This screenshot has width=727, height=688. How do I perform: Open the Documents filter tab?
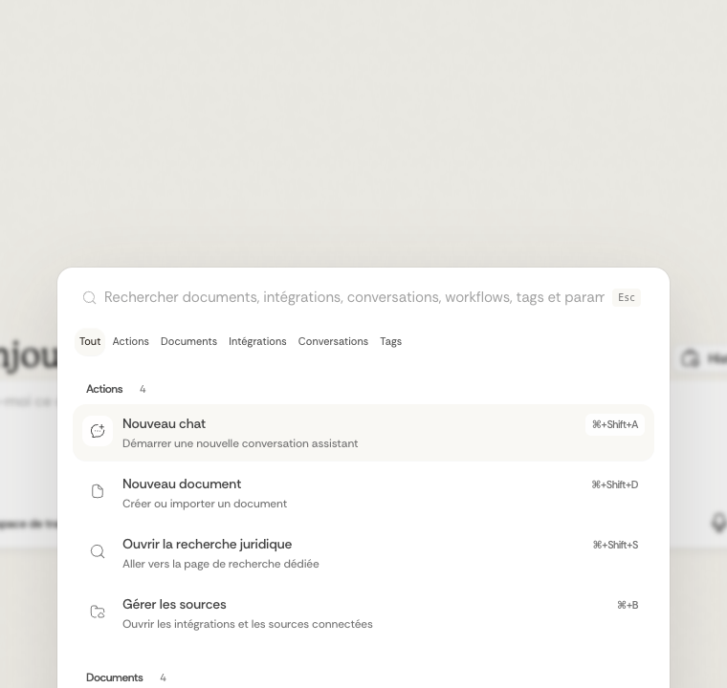[x=188, y=341]
